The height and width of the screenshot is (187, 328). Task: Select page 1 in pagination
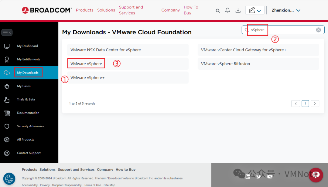tap(305, 104)
